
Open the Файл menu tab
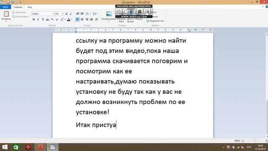5,7
